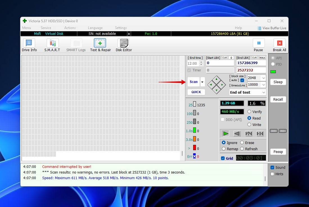Select the Verify radio button
The width and height of the screenshot is (309, 207).
click(x=249, y=112)
